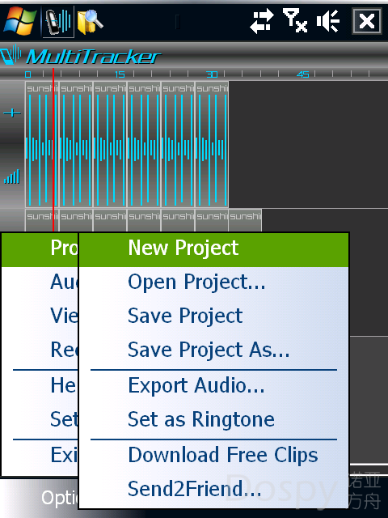Tap the data connectivity arrows icon
The image size is (388, 518).
pos(262,21)
